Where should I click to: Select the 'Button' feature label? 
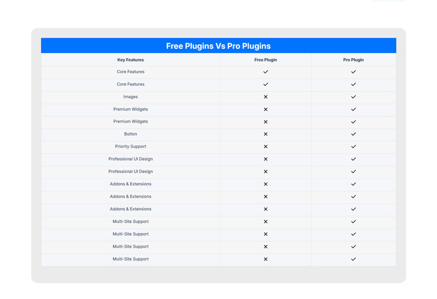[130, 134]
